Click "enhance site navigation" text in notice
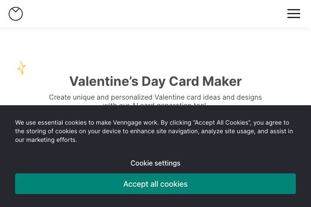Viewport: 311px width, 207px height. [165, 132]
